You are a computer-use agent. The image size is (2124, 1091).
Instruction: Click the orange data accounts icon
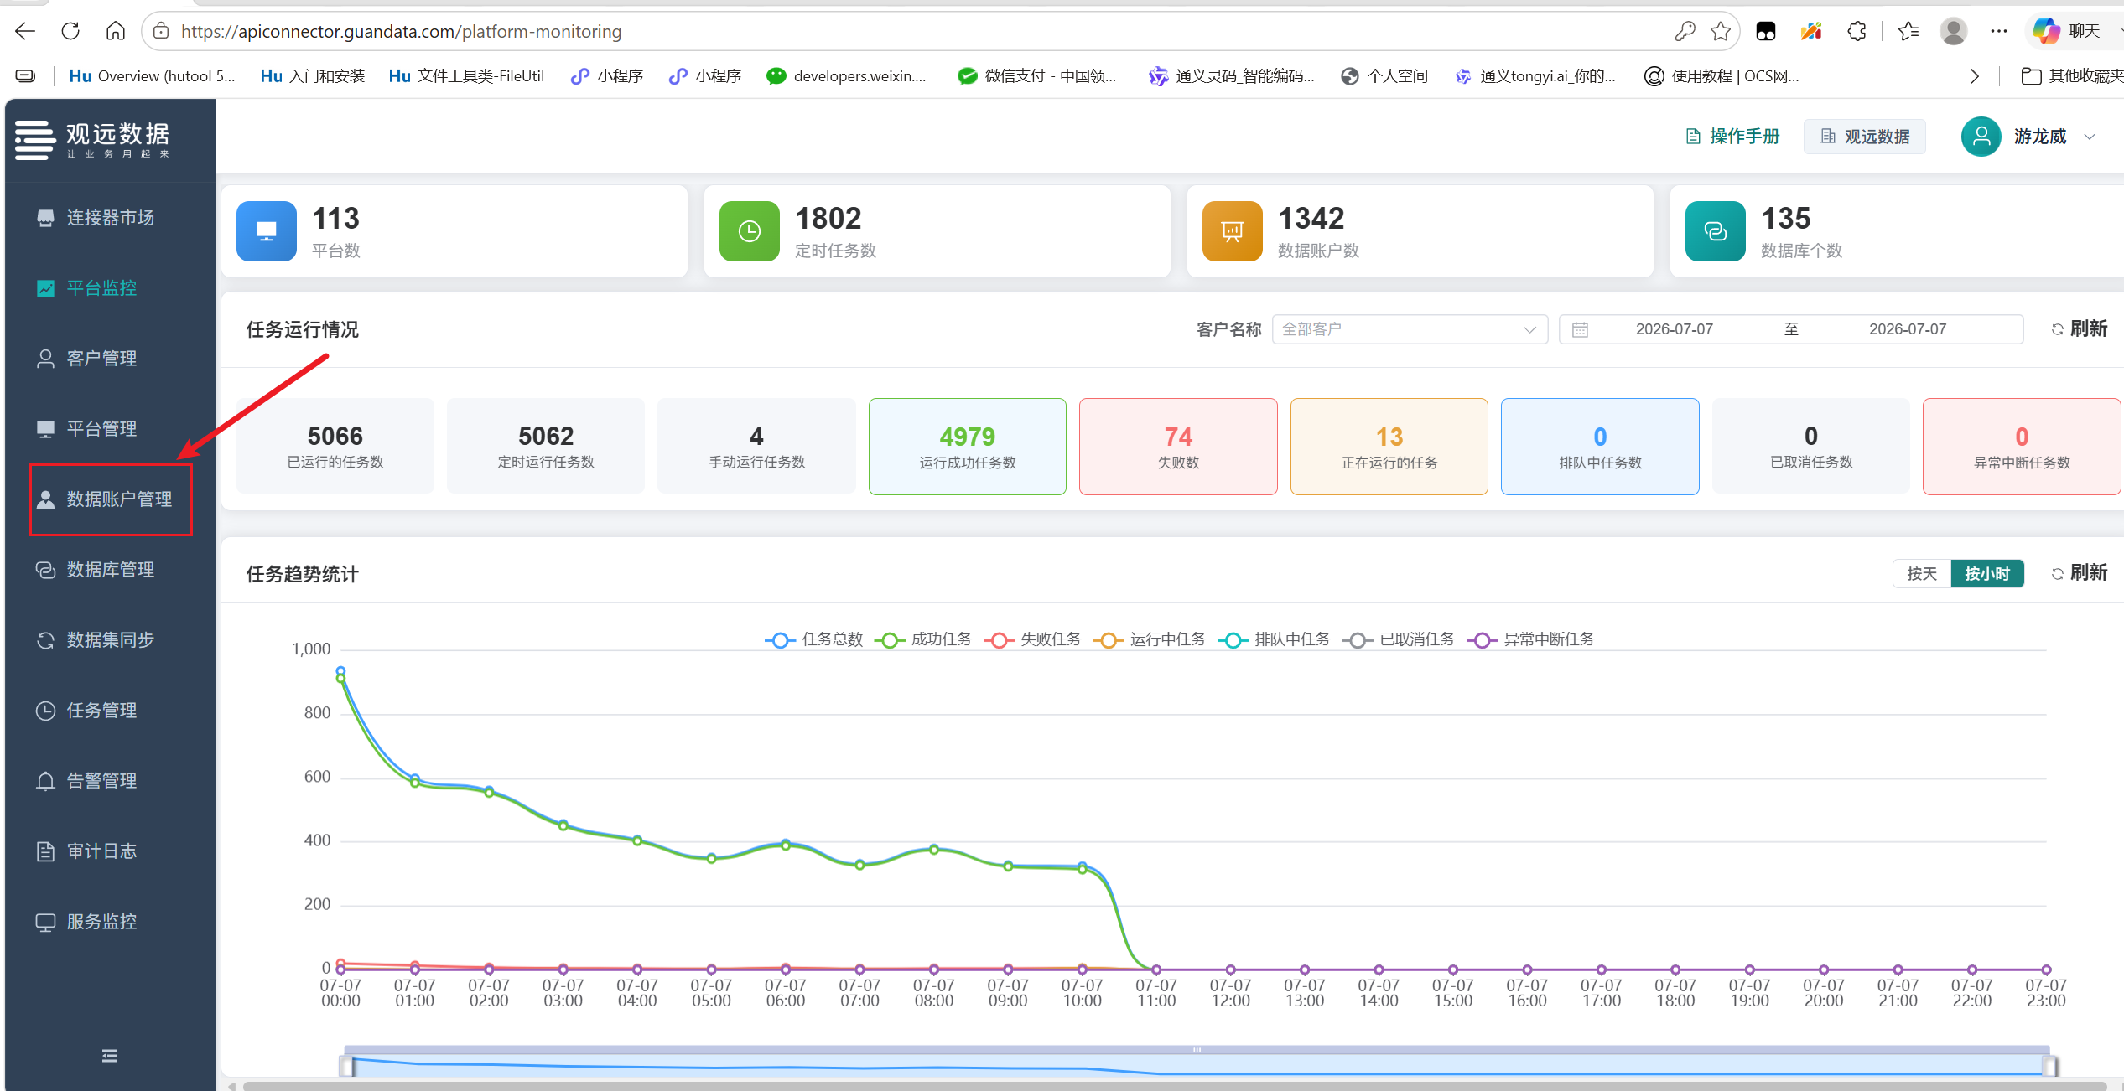click(x=1233, y=231)
